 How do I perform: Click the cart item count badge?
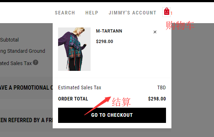(x=171, y=13)
